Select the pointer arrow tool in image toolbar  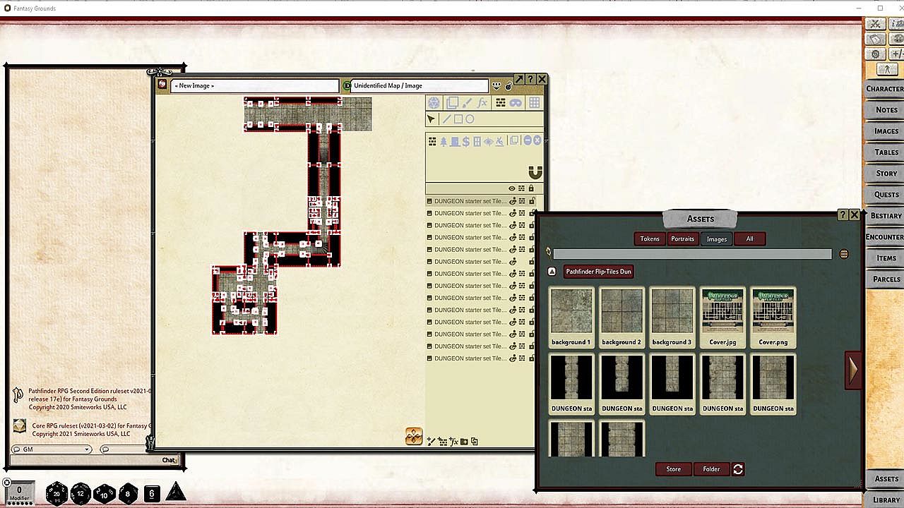coord(431,119)
